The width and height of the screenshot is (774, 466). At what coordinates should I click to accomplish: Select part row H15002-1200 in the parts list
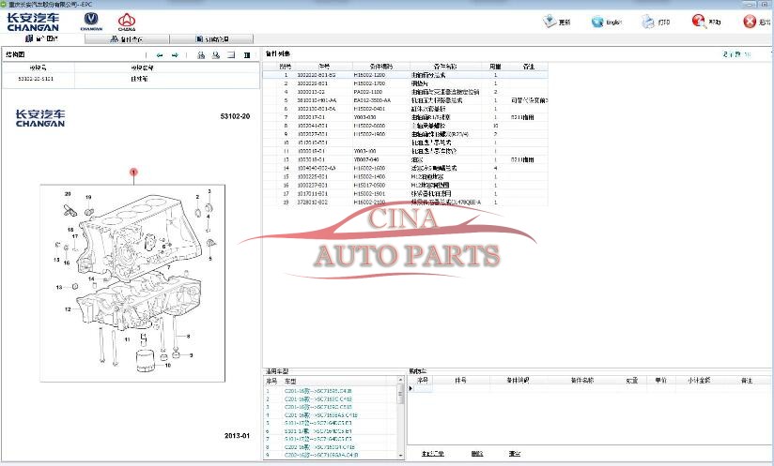376,74
